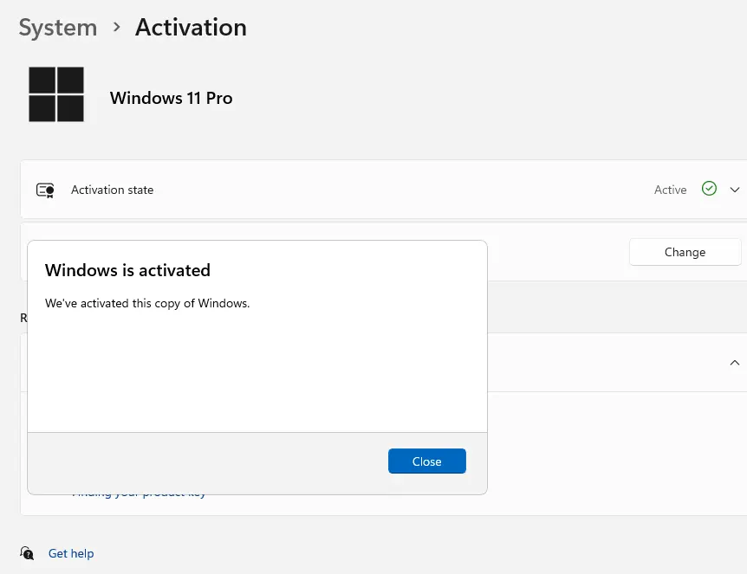Click the gray footer bar of the dialog
Image resolution: width=747 pixels, height=574 pixels.
pyautogui.click(x=257, y=463)
